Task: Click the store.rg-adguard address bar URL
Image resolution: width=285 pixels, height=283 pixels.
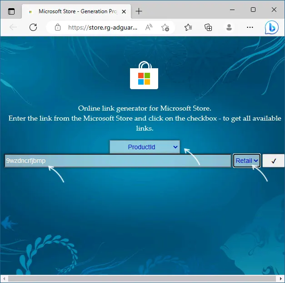Action: pos(103,27)
